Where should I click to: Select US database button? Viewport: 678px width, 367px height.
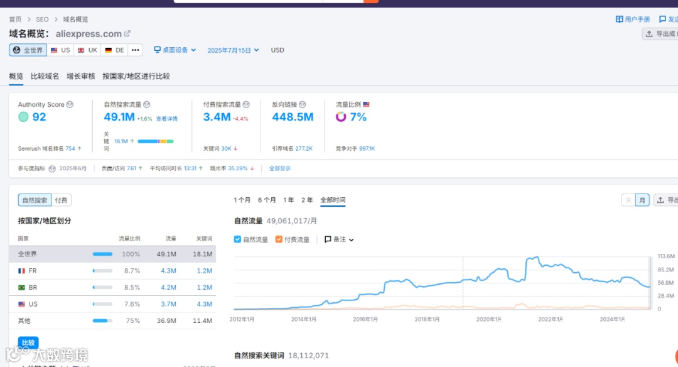point(60,50)
